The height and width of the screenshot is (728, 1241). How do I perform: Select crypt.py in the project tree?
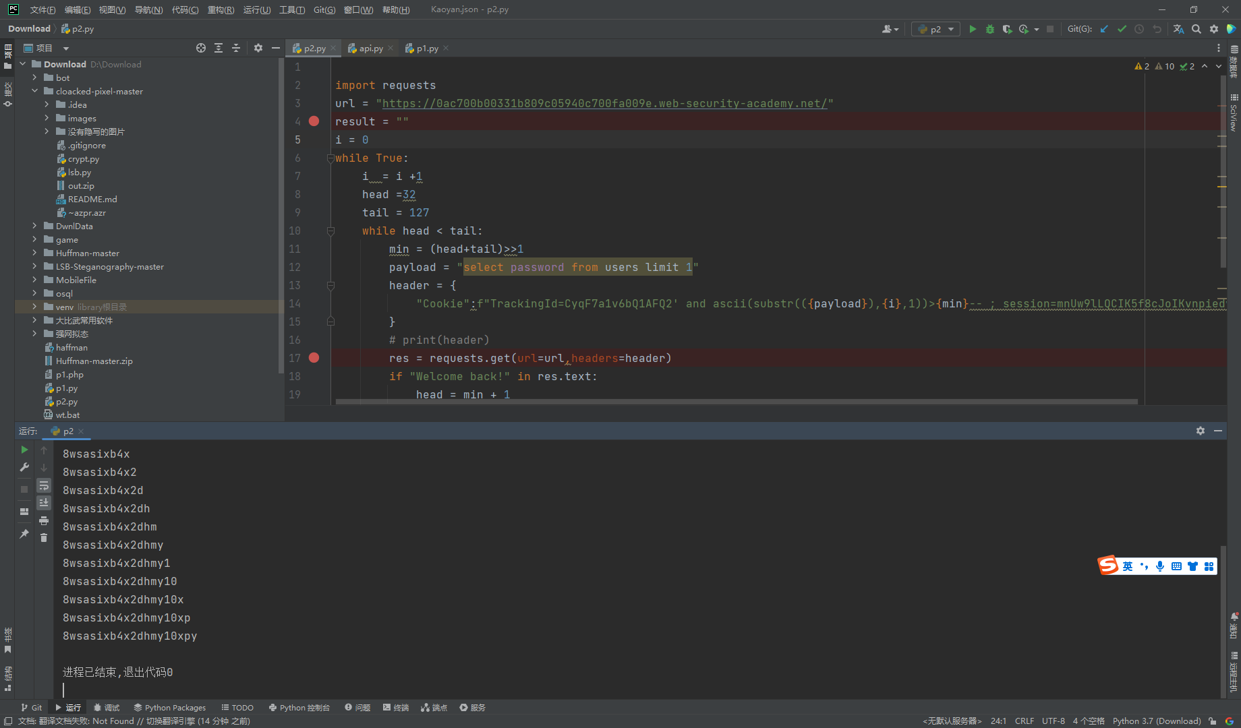pyautogui.click(x=83, y=158)
